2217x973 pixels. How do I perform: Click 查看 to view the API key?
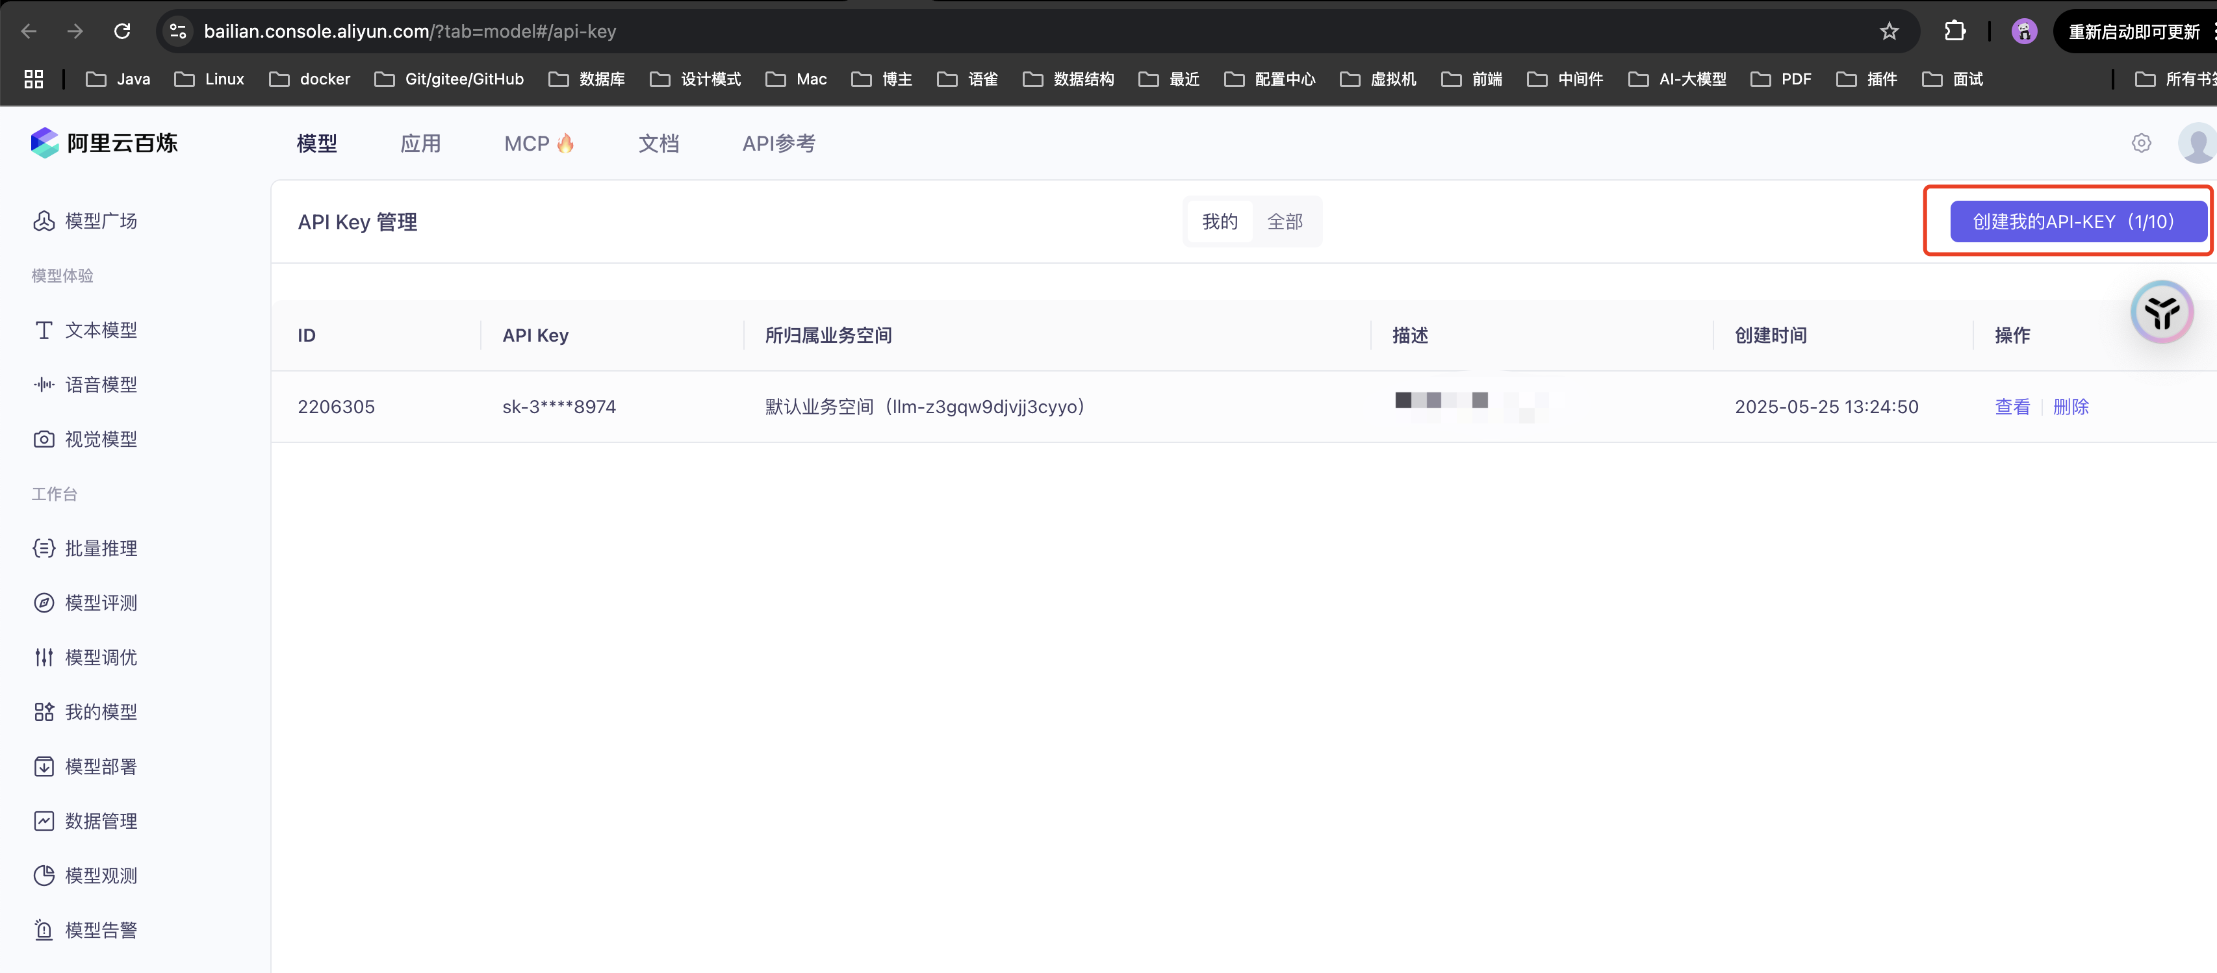(2013, 406)
